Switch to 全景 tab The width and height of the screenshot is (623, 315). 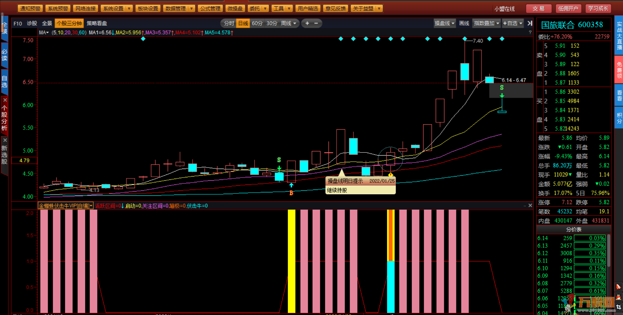[47, 23]
